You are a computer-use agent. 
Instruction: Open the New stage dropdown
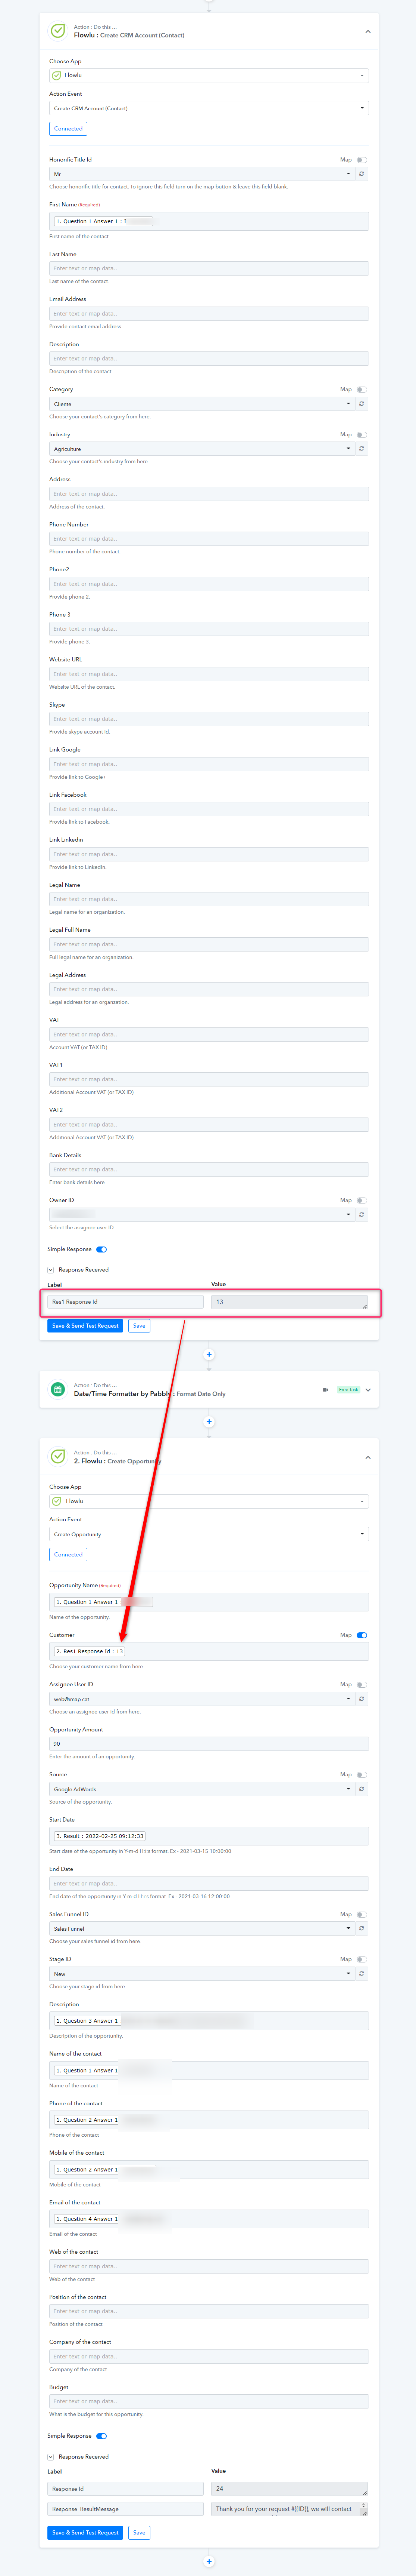201,1974
